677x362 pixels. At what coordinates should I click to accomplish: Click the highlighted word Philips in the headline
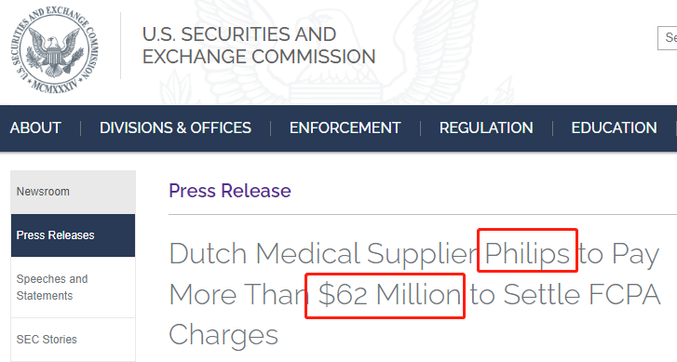(x=527, y=254)
